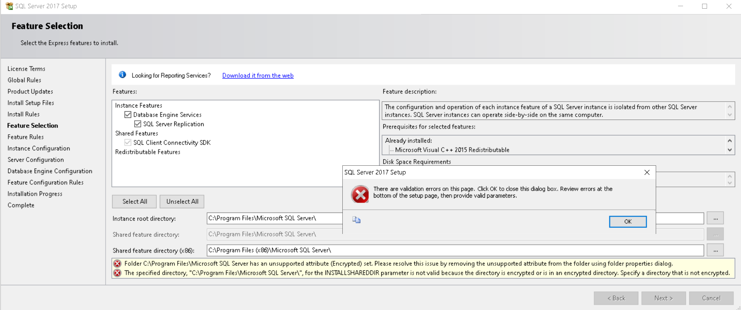Click the Cancel button
The width and height of the screenshot is (741, 310).
coord(711,298)
